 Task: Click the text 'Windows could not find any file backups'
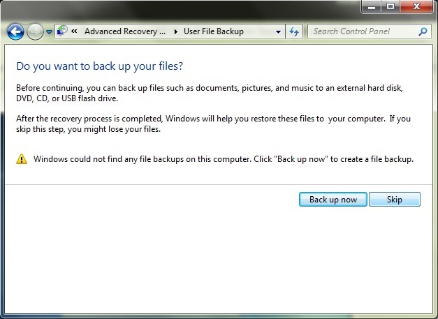pyautogui.click(x=109, y=159)
